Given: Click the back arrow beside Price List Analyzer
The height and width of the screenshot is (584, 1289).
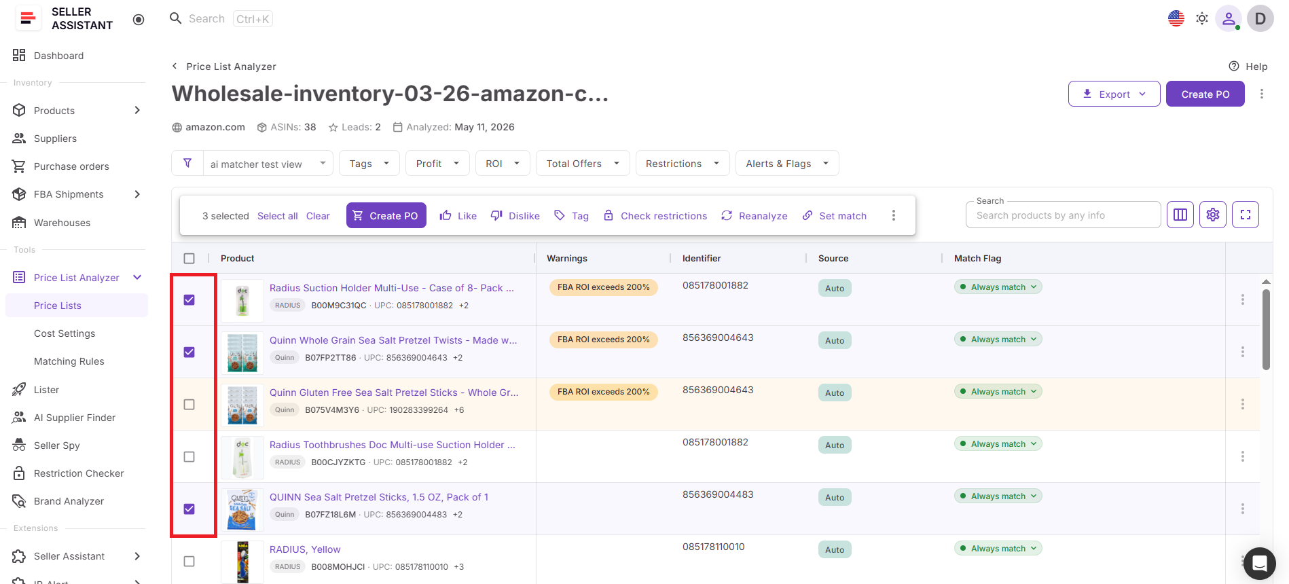Looking at the screenshot, I should [175, 66].
